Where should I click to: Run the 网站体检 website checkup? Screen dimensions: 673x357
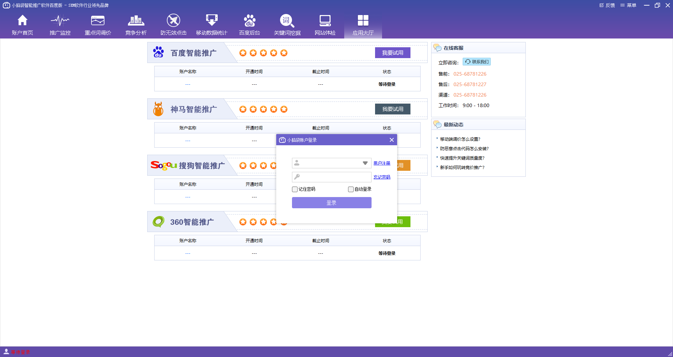(x=325, y=24)
